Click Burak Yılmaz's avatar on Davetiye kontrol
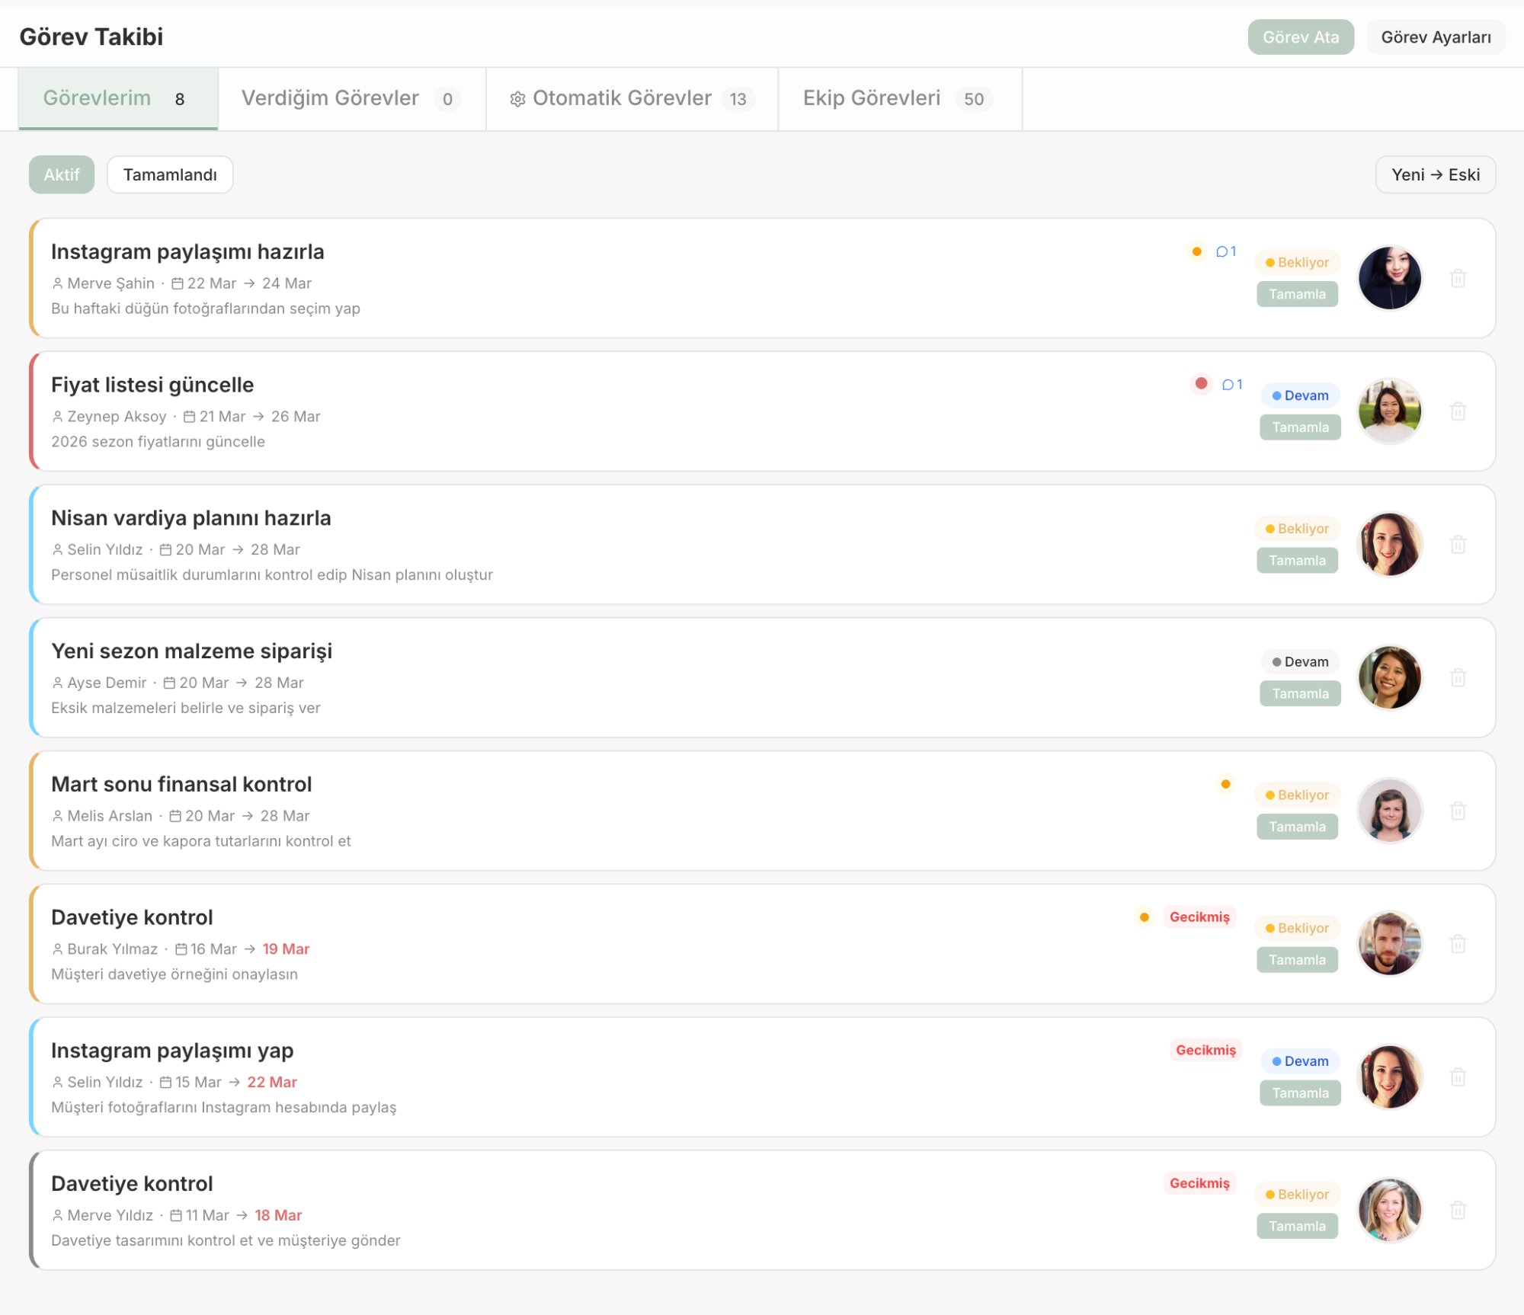The width and height of the screenshot is (1524, 1315). click(1389, 943)
